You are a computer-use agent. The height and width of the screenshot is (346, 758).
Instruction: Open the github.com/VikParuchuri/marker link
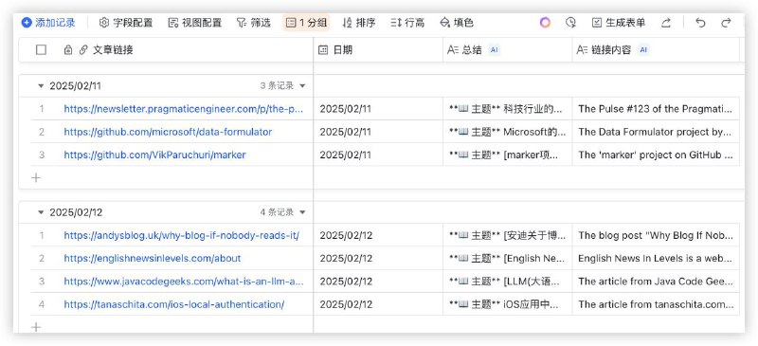tap(154, 155)
